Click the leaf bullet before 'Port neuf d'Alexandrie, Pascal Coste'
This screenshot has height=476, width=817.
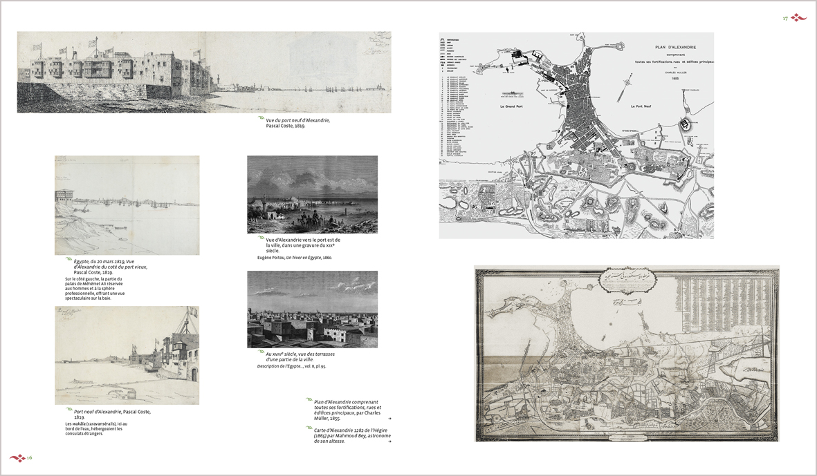[68, 410]
